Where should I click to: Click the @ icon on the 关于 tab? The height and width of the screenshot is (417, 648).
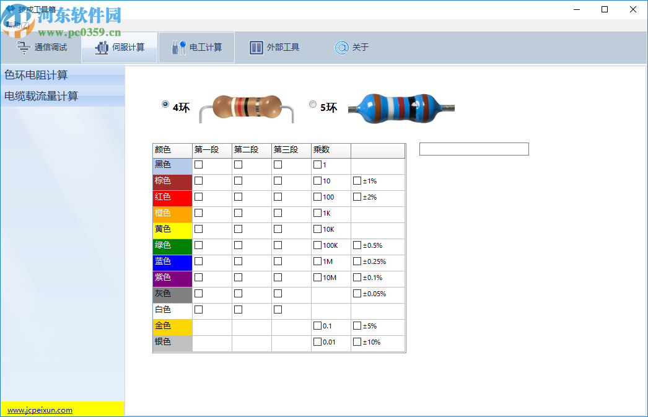click(341, 48)
